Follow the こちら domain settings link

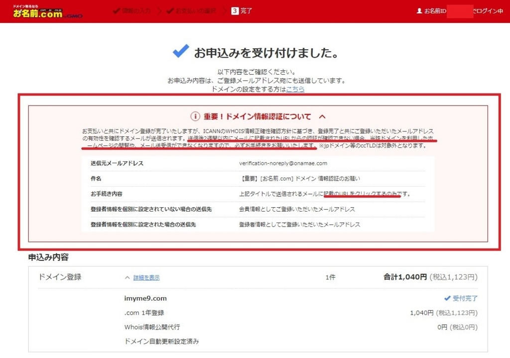pos(295,89)
